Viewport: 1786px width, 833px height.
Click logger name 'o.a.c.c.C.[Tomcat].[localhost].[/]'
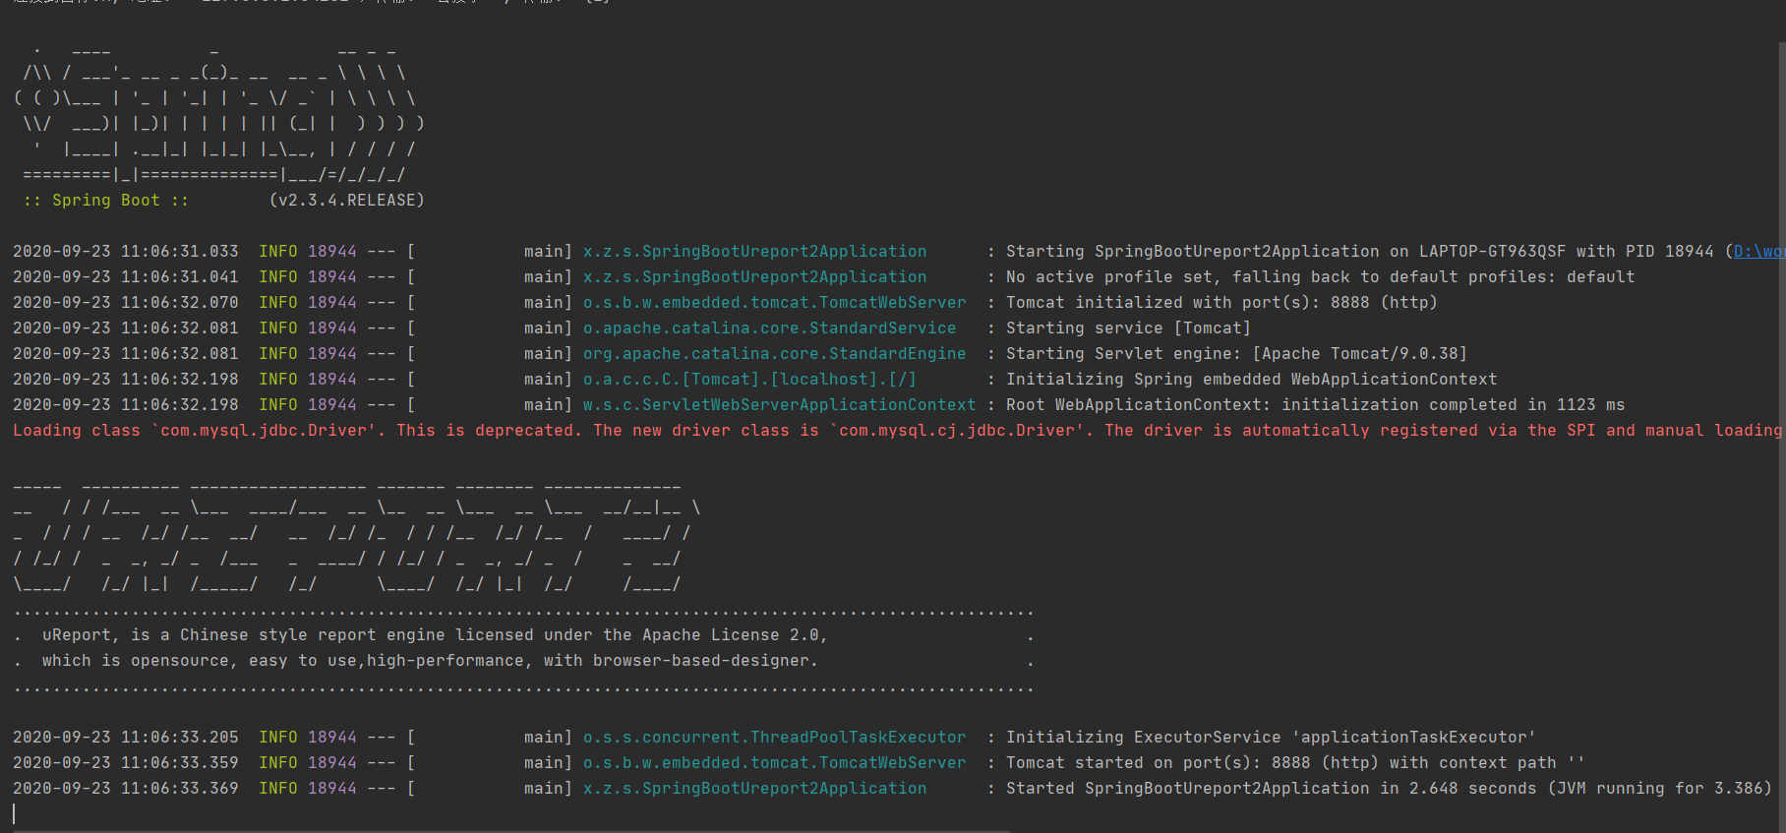click(749, 380)
